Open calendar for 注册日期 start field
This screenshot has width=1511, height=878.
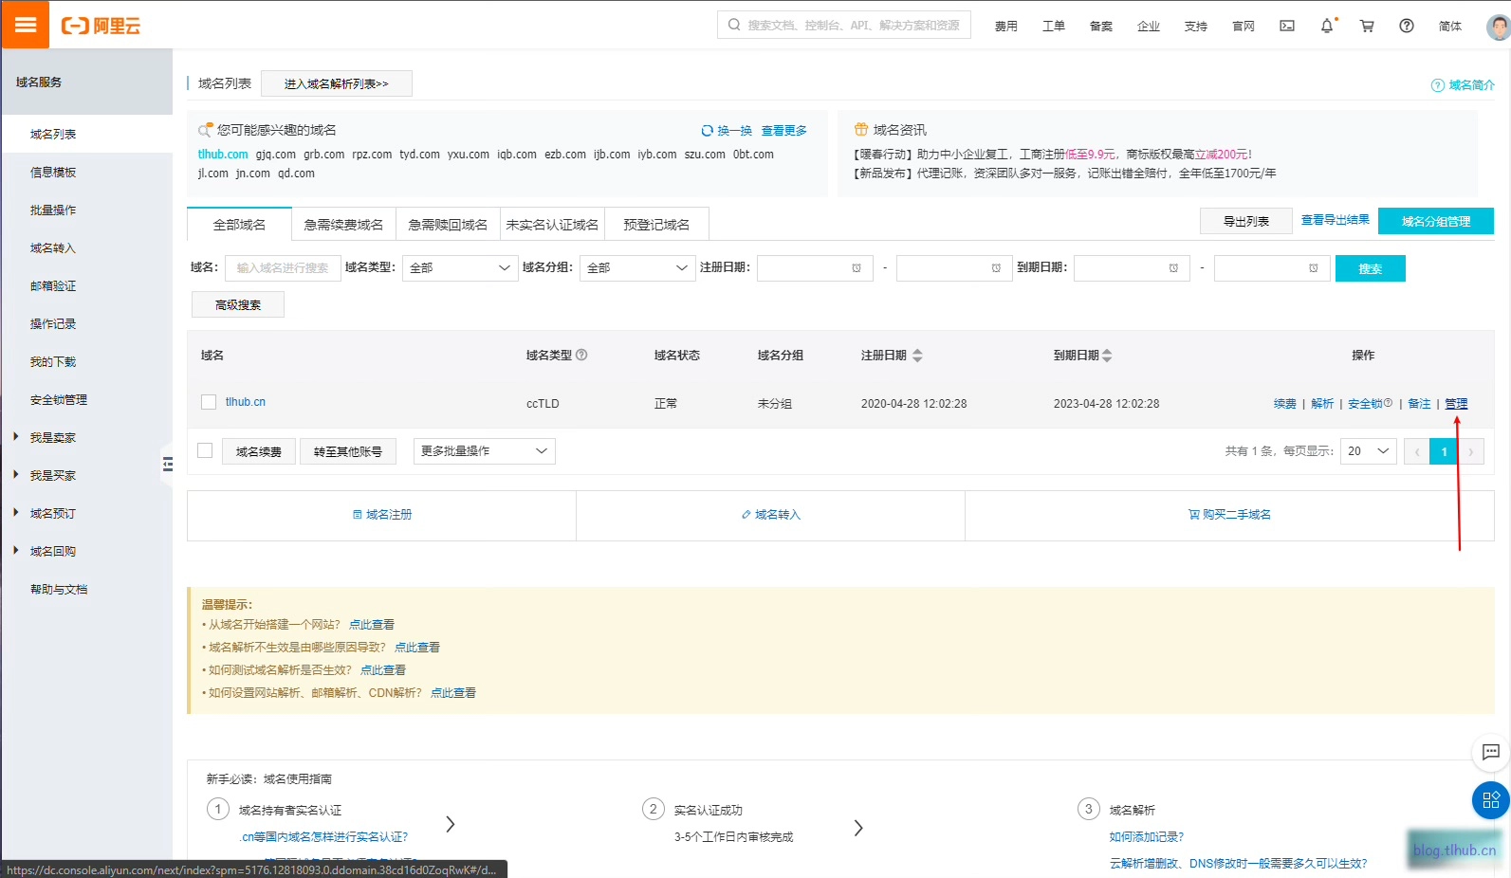tap(857, 268)
